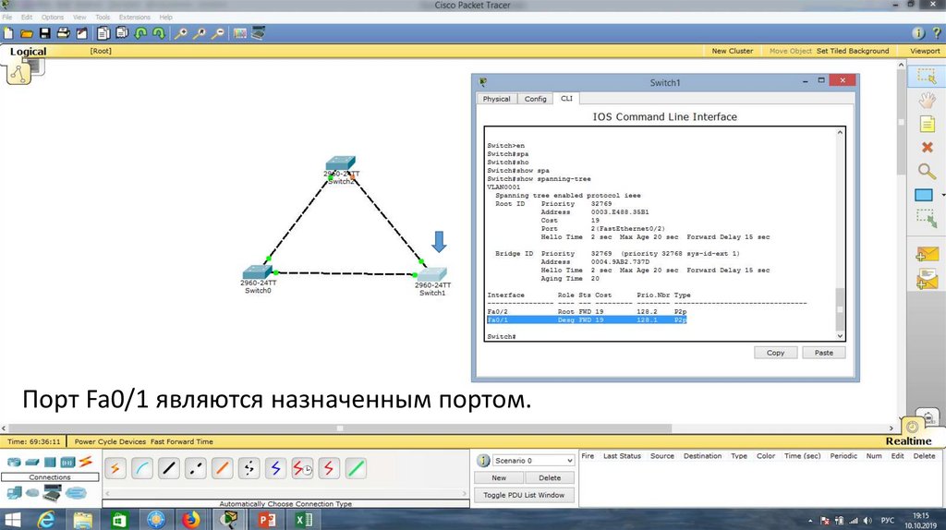Select the green Octal cable
Screen dimensions: 946x530
pyautogui.click(x=356, y=468)
